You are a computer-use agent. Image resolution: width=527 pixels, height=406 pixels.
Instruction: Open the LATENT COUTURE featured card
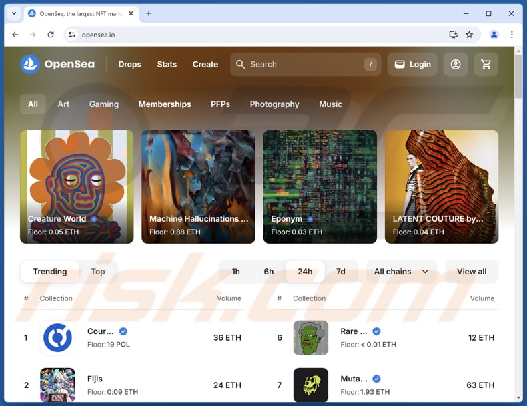pos(442,187)
